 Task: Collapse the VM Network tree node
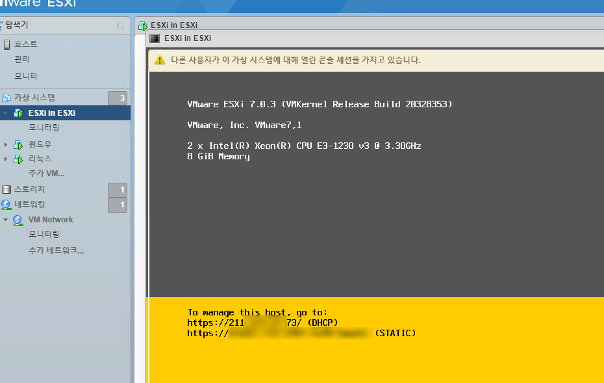click(5, 220)
